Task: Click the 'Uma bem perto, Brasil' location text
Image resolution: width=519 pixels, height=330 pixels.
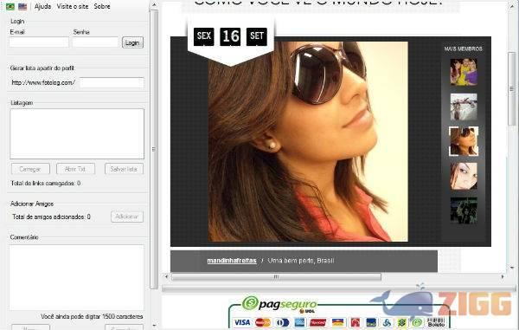Action: pos(301,261)
